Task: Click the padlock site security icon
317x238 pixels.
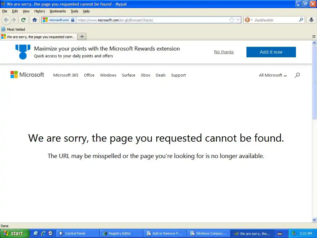Action: [x=73, y=20]
